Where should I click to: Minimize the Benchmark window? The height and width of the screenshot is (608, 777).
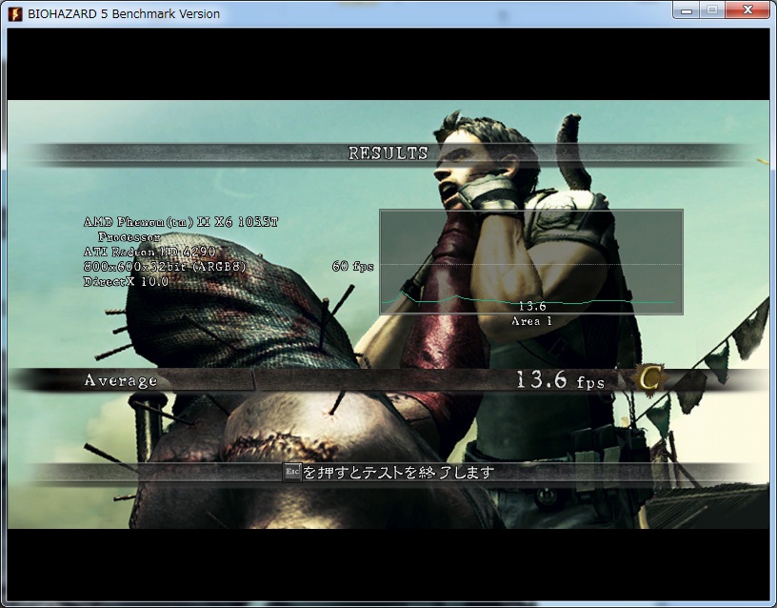click(687, 10)
